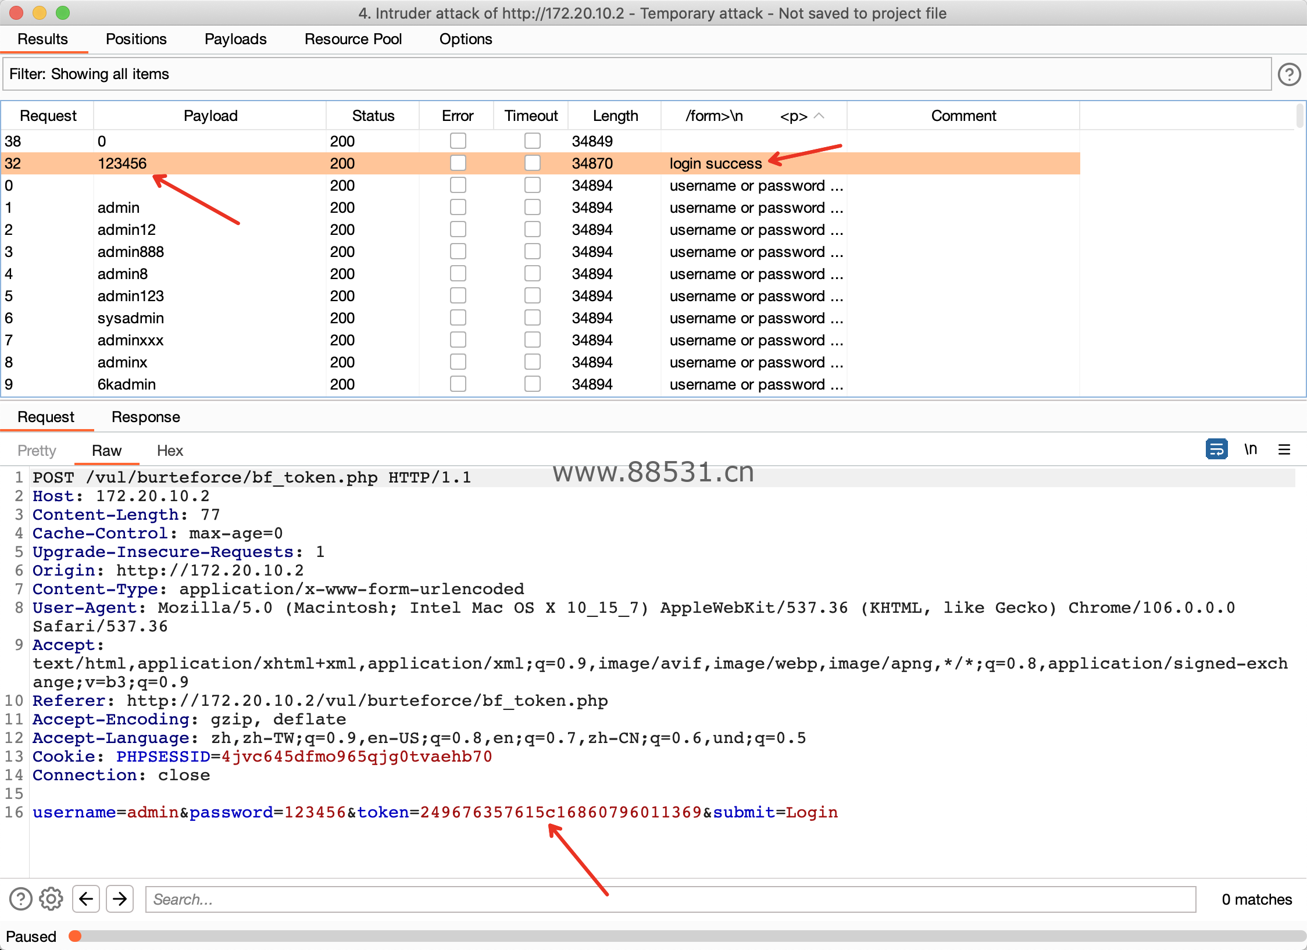Open the message editor hamburger menu
The width and height of the screenshot is (1307, 950).
tap(1284, 449)
